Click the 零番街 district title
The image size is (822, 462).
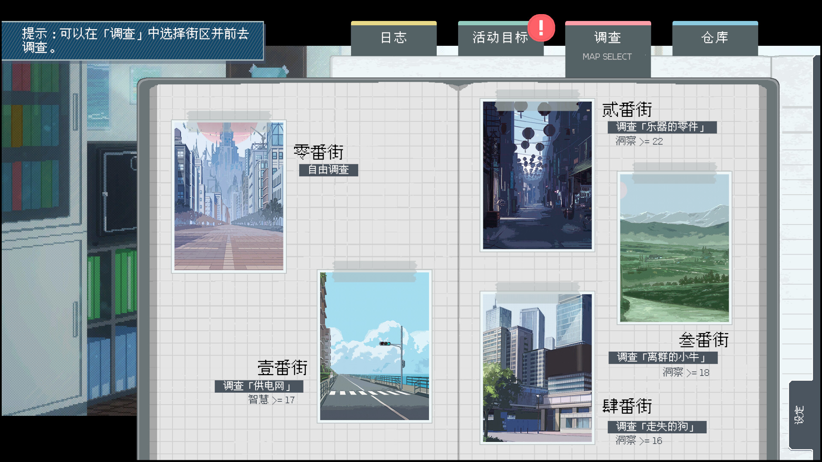318,152
